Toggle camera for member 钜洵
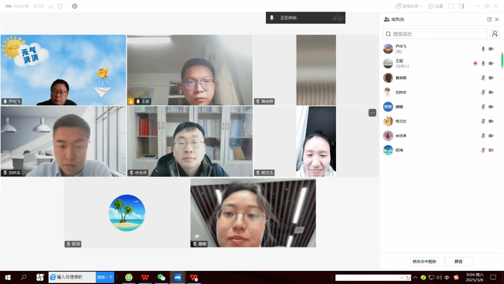Screen dimensions: 504x284 (x=491, y=150)
